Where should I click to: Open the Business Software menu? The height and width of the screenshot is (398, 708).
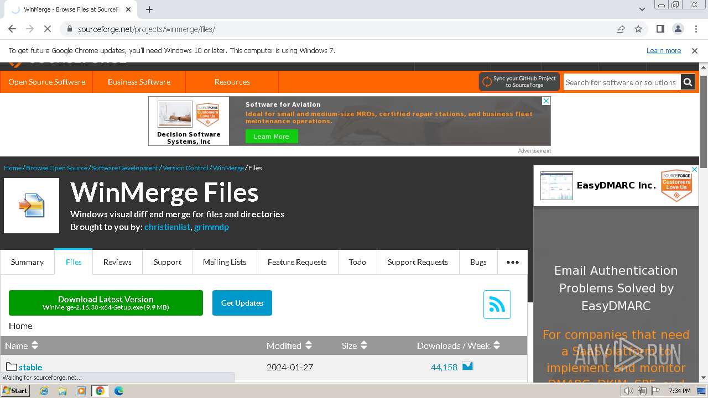tap(139, 82)
